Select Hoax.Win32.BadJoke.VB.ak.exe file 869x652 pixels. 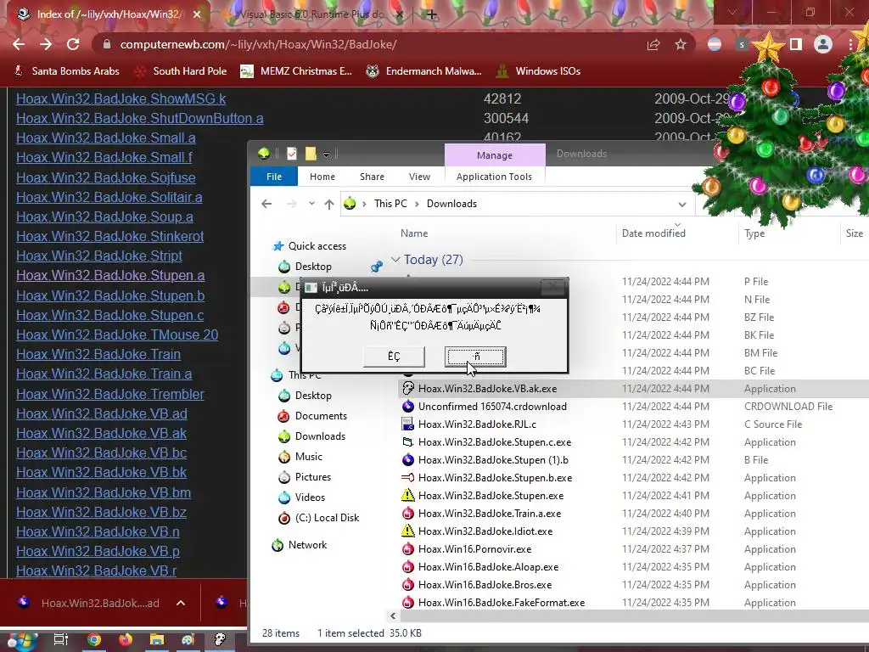(x=487, y=389)
